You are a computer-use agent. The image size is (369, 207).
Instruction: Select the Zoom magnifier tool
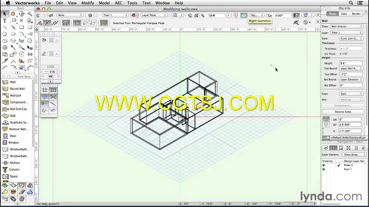(x=30, y=14)
